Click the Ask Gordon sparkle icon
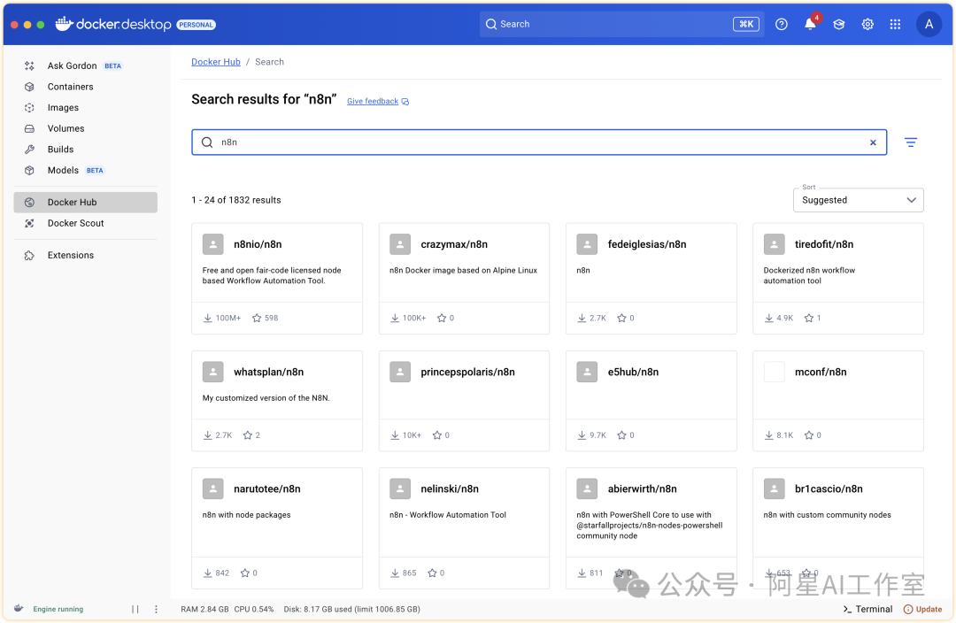The image size is (956, 623). (x=29, y=65)
